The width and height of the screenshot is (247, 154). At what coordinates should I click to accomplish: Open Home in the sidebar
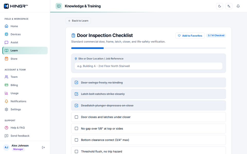click(25, 26)
